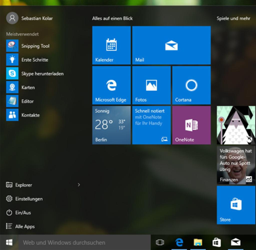Expand the Explorer jump list arrow
Viewport: 256px width, 250px height.
pos(79,185)
